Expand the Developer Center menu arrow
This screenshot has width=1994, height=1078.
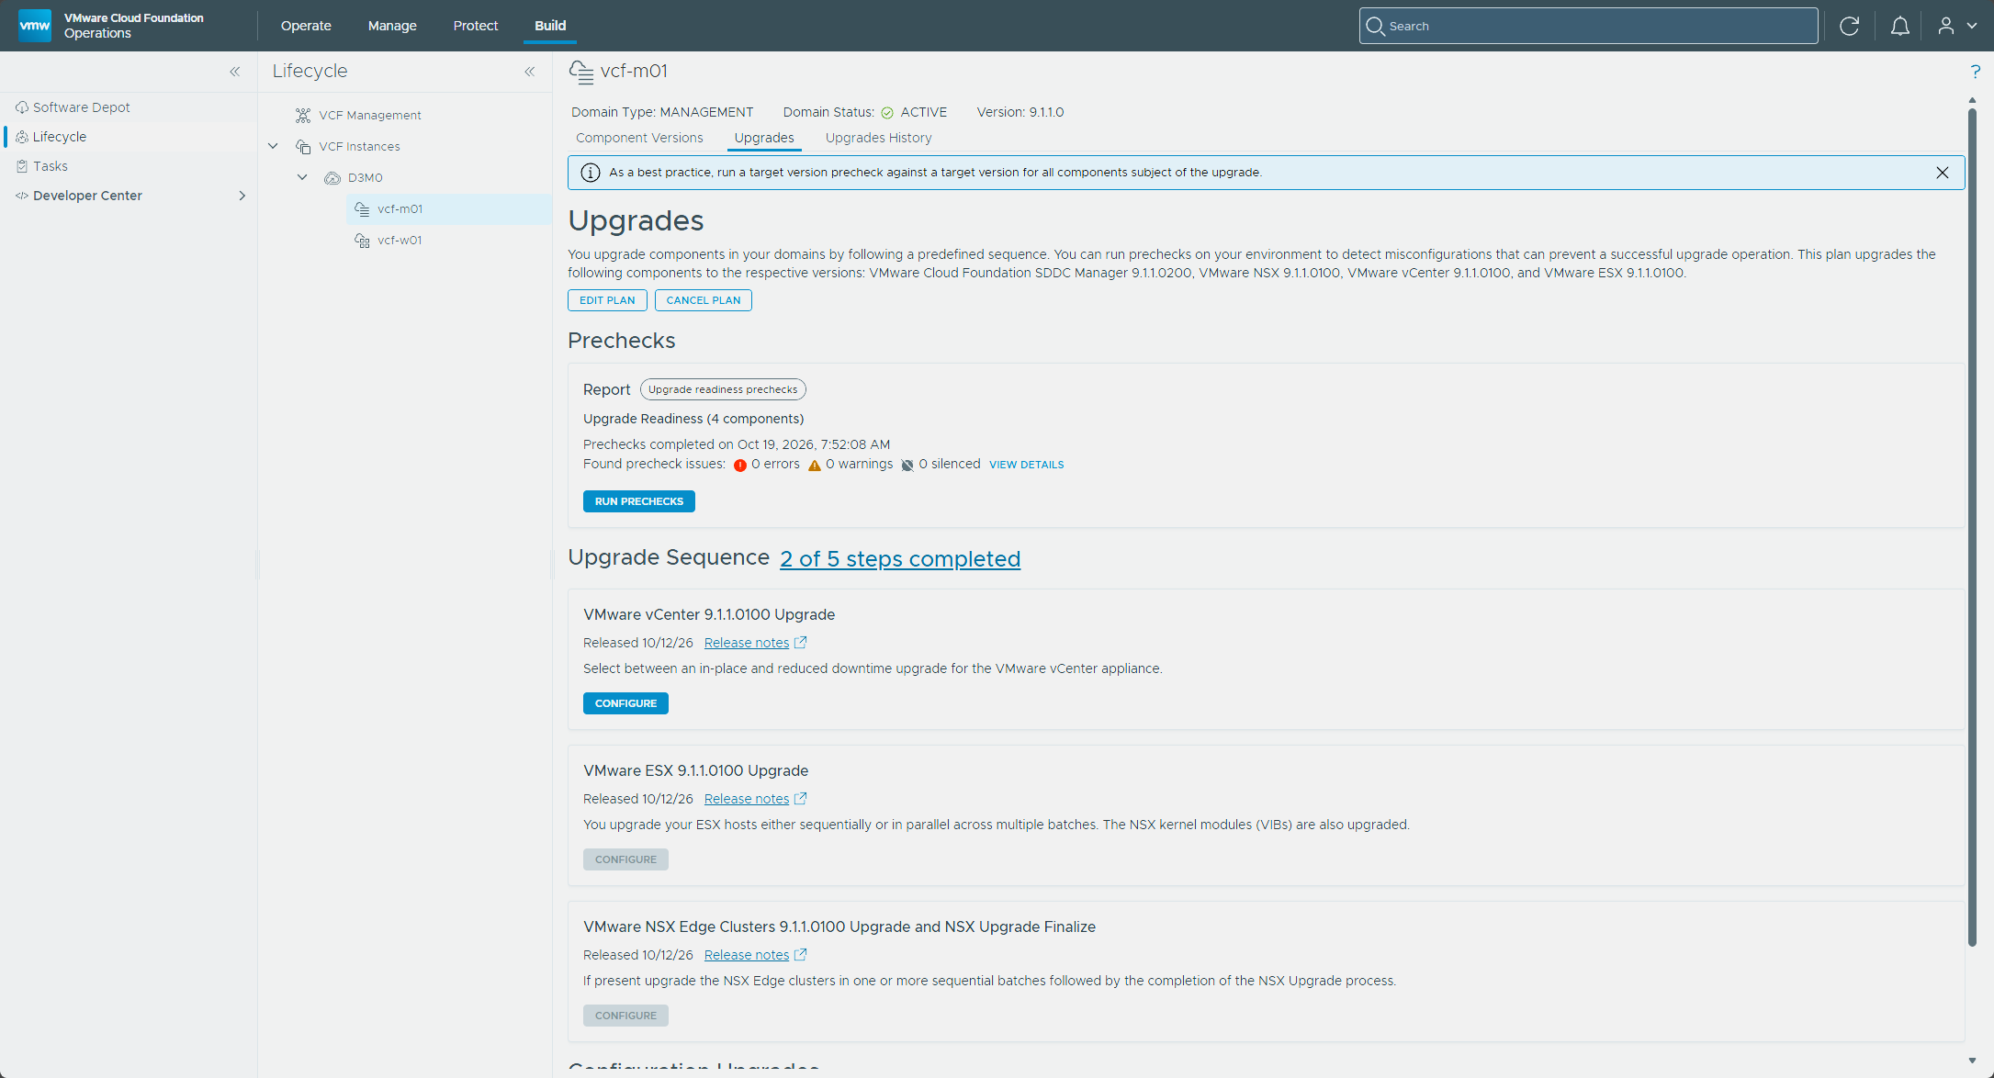[242, 196]
